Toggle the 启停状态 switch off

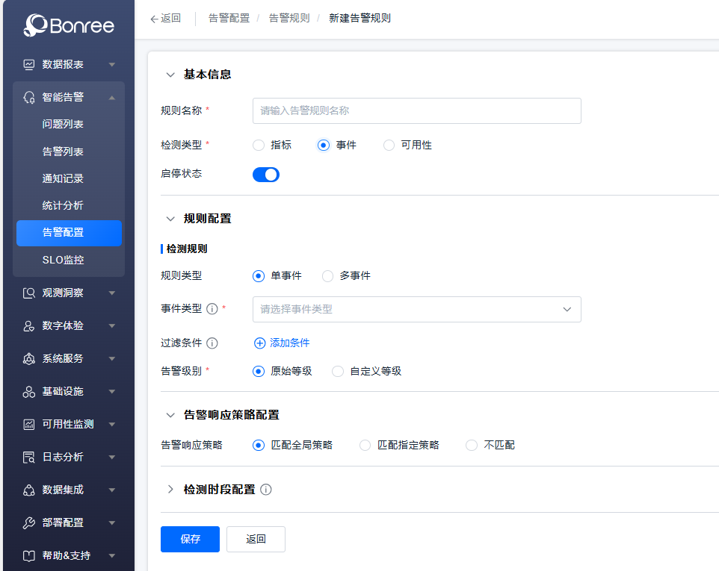click(x=266, y=175)
